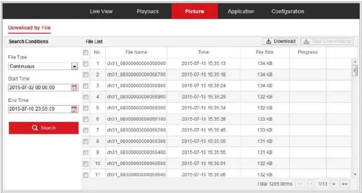Click the File Size column header

(265, 52)
